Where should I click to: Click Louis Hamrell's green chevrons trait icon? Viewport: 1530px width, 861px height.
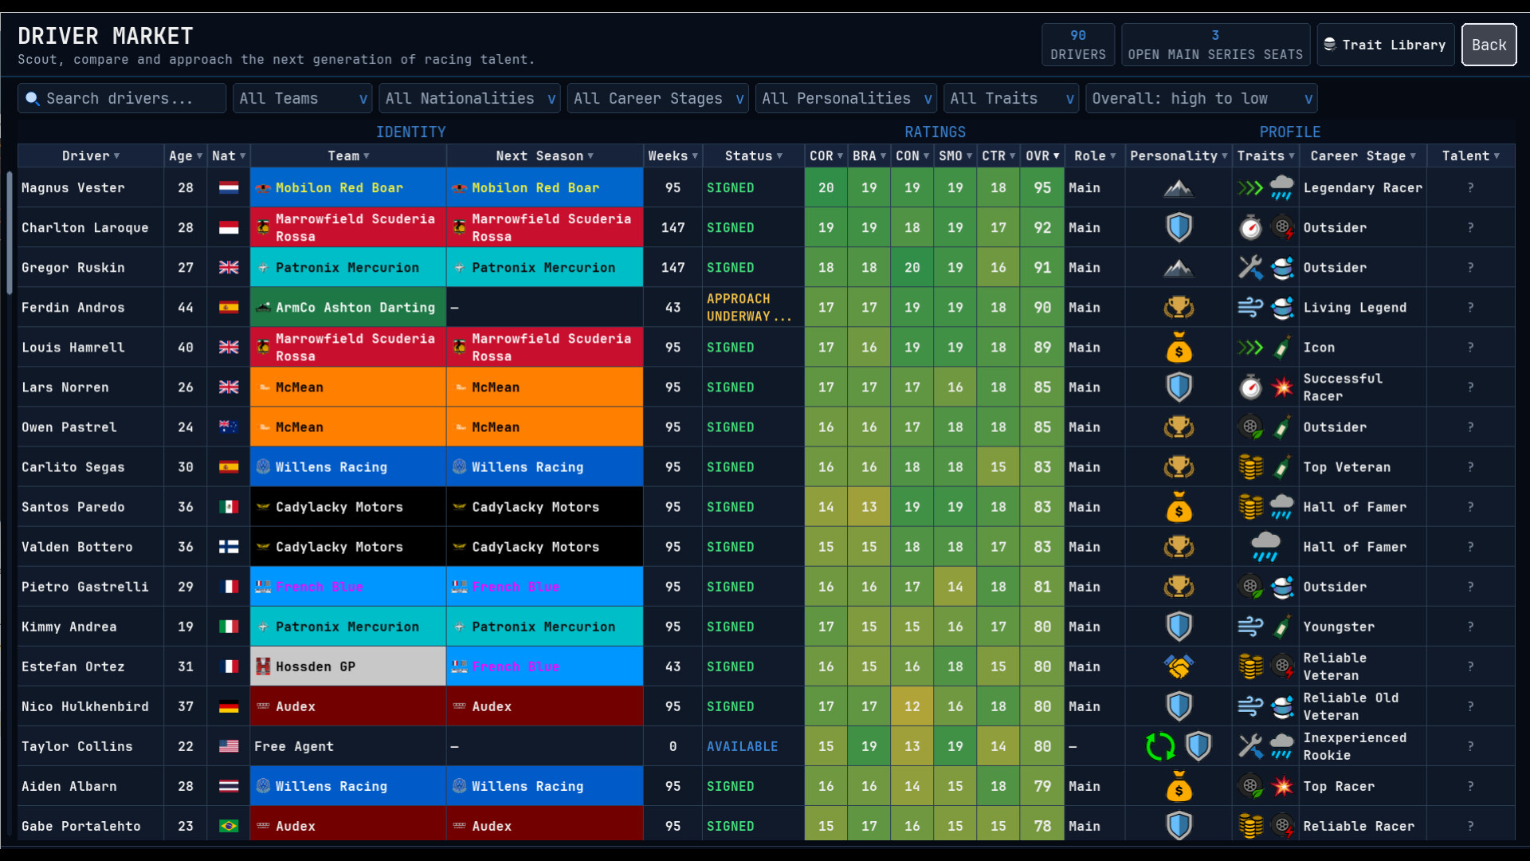[1250, 348]
